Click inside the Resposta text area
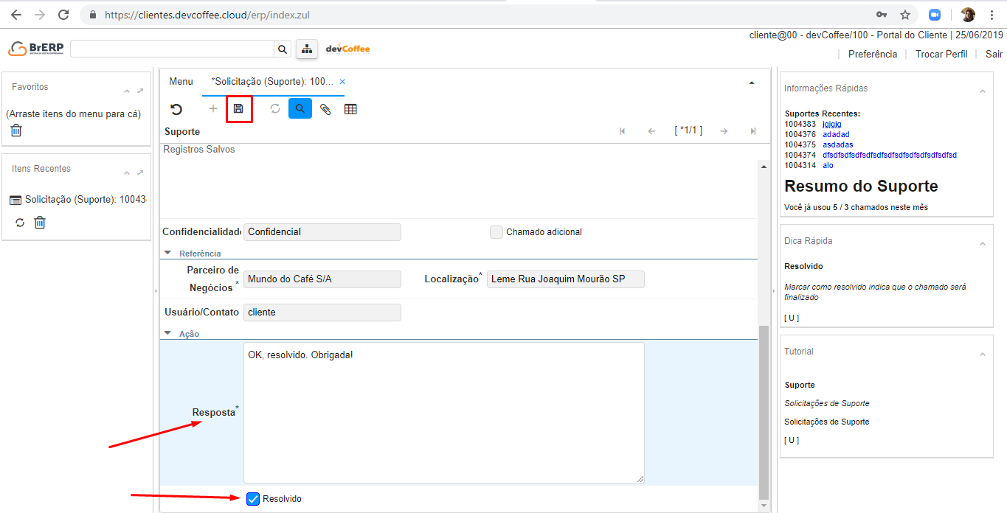Image resolution: width=1007 pixels, height=513 pixels. point(443,413)
